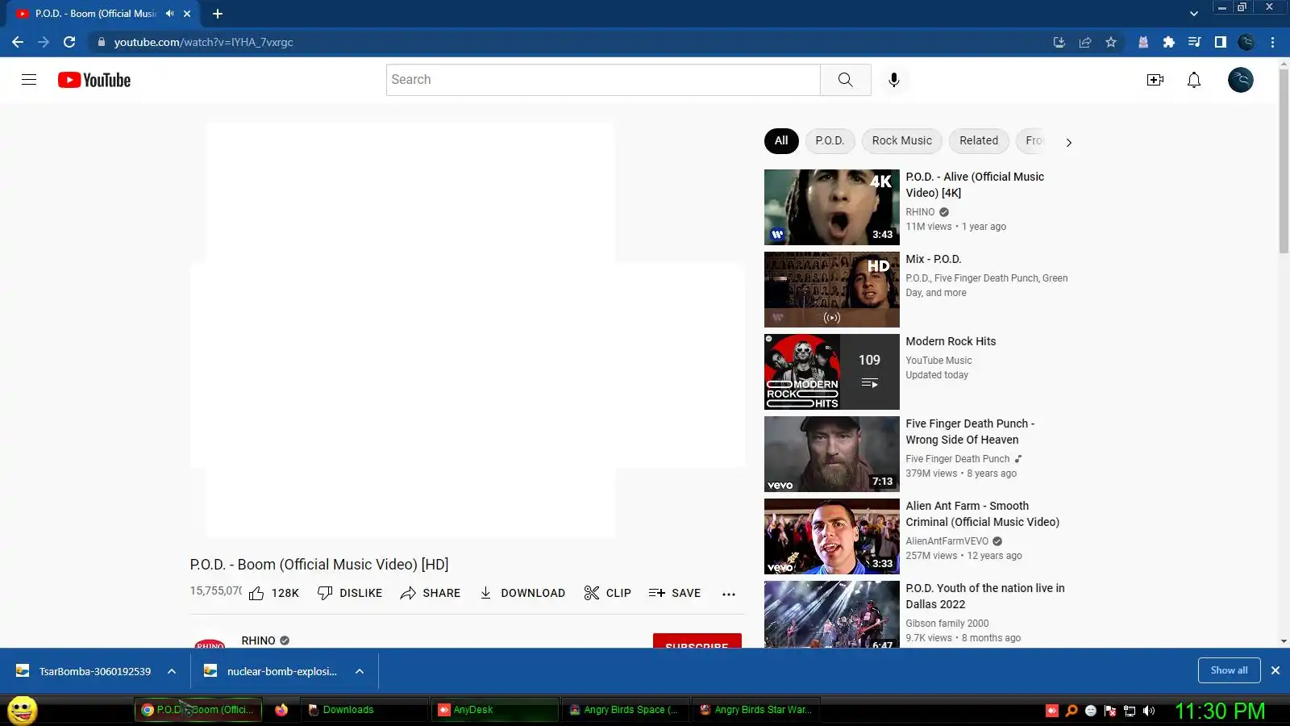Viewport: 1290px width, 726px height.
Task: Open the RHINO channel name link
Action: [x=258, y=640]
